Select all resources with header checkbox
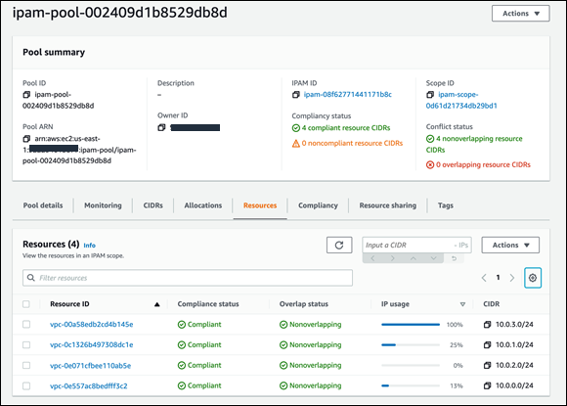Viewport: 567px width, 406px height. [26, 304]
